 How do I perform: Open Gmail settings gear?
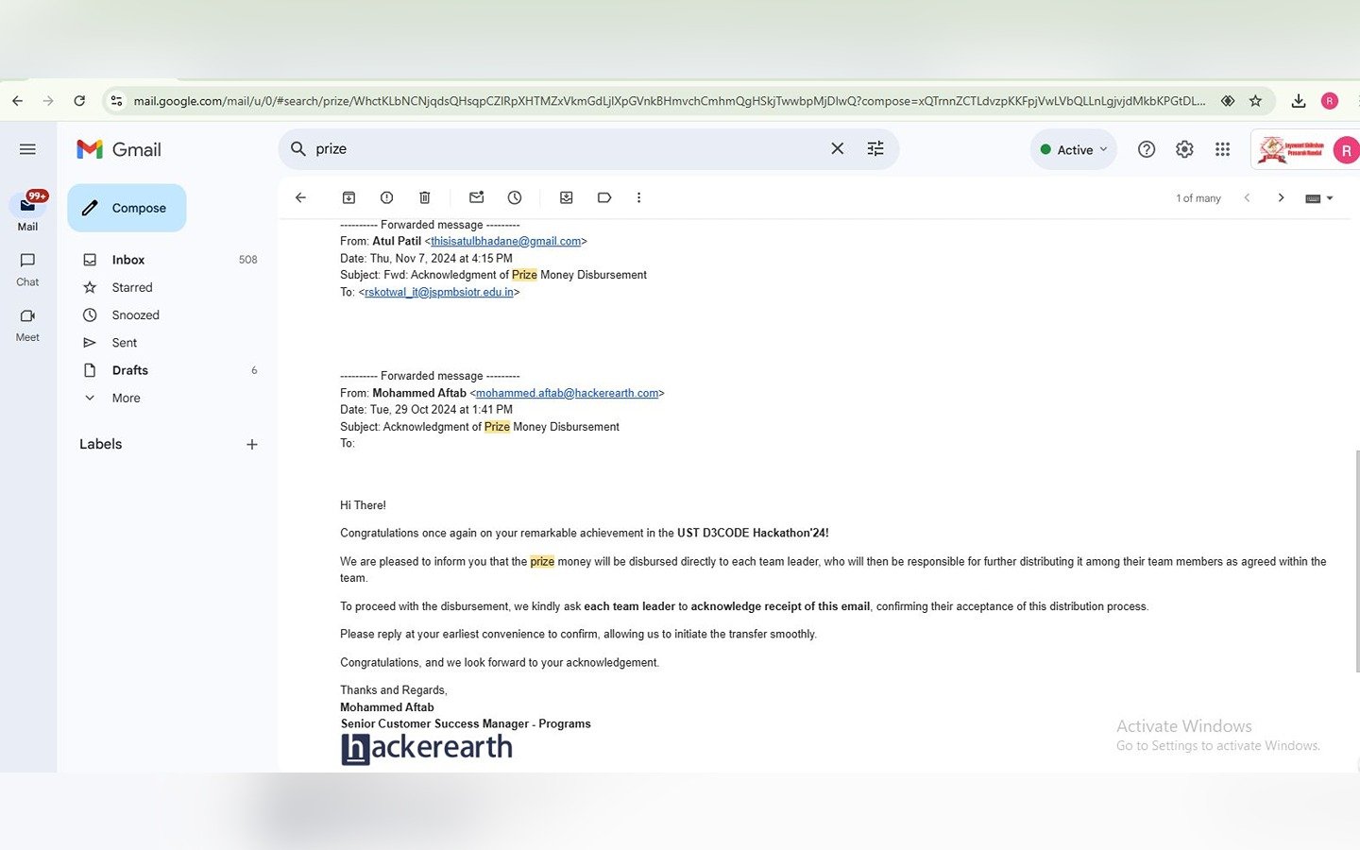[1184, 149]
